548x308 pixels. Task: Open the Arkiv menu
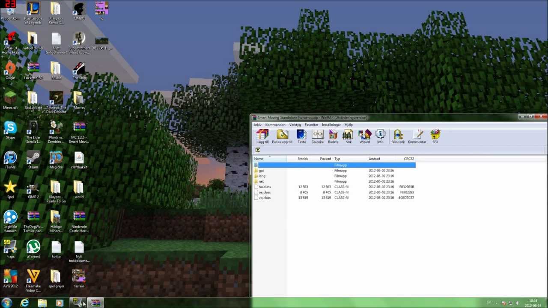point(257,125)
